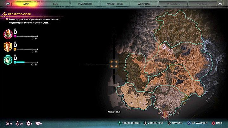Open the WEAPONS tab
Viewport: 228px width, 128px height.
[x=144, y=4]
